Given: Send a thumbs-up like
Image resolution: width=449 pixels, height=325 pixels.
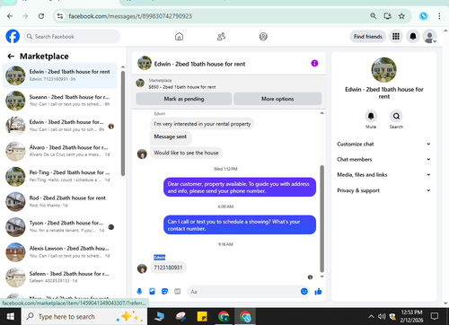Looking at the screenshot, I should point(318,291).
